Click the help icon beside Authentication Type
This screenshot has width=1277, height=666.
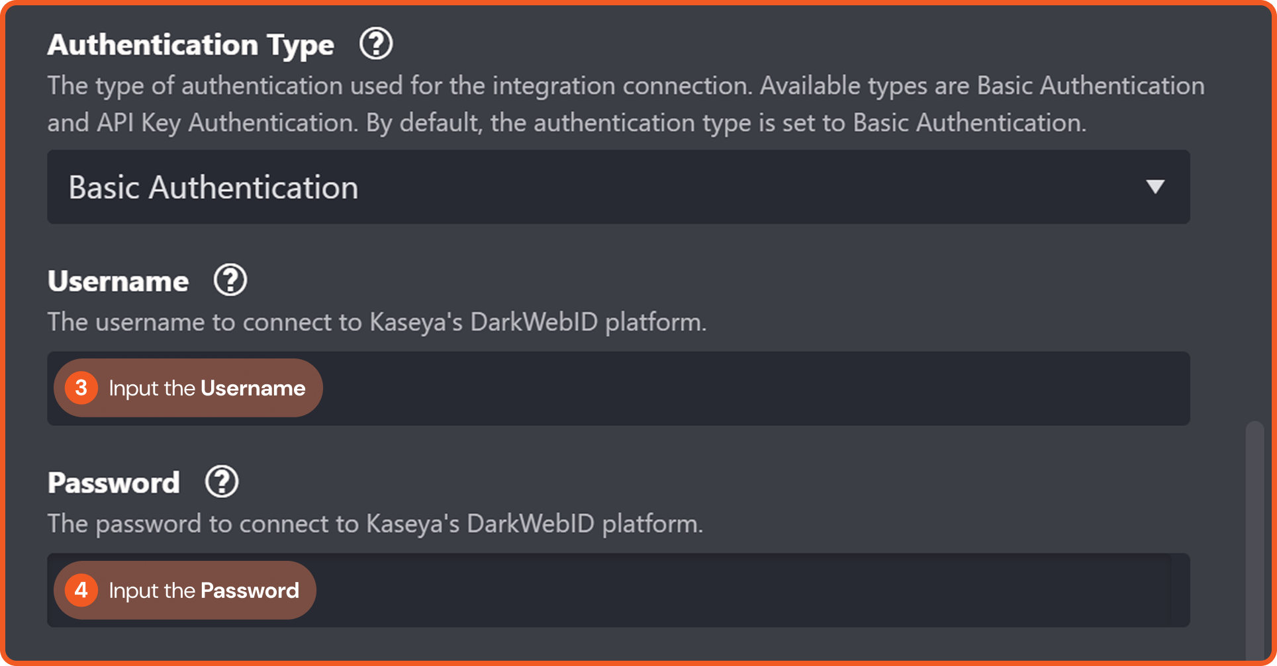pos(376,44)
